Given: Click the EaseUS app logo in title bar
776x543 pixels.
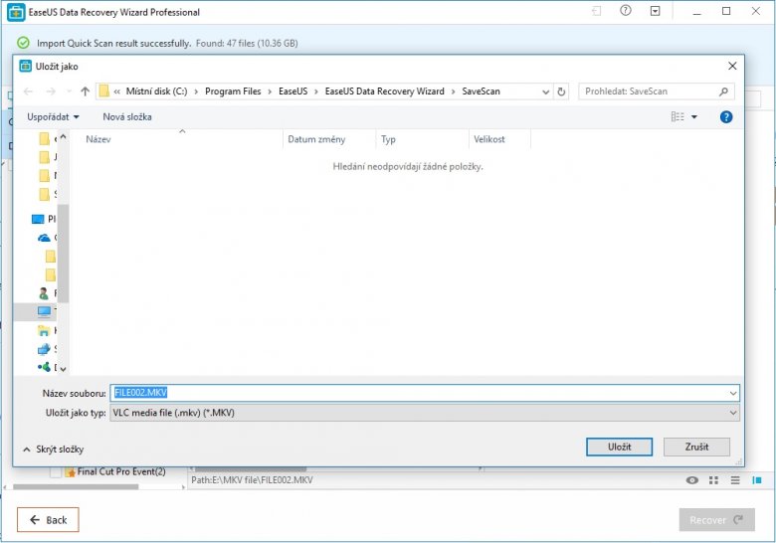Looking at the screenshot, I should tap(16, 12).
